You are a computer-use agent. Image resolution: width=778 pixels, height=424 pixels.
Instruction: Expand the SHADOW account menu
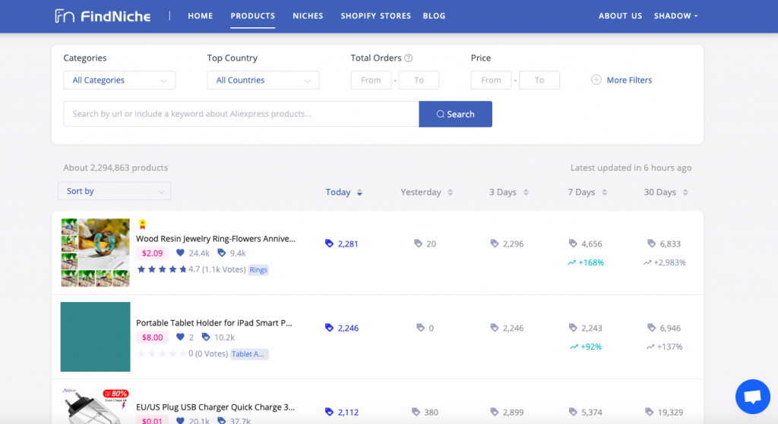(x=675, y=16)
